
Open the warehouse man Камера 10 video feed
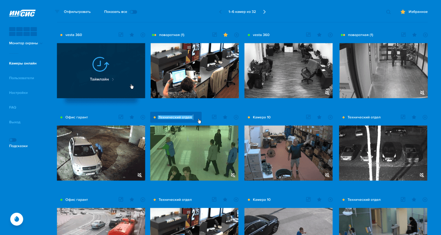[289, 153]
